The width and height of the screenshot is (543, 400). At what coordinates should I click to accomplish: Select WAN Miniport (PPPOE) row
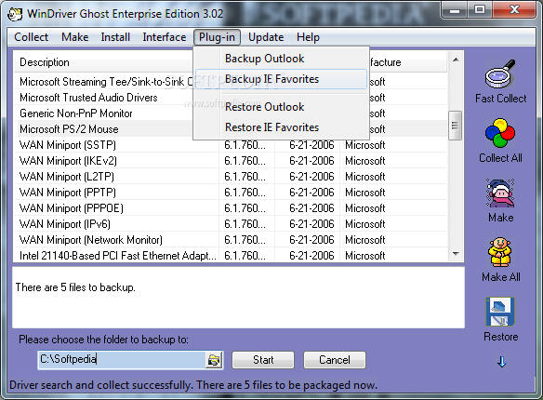[x=231, y=208]
